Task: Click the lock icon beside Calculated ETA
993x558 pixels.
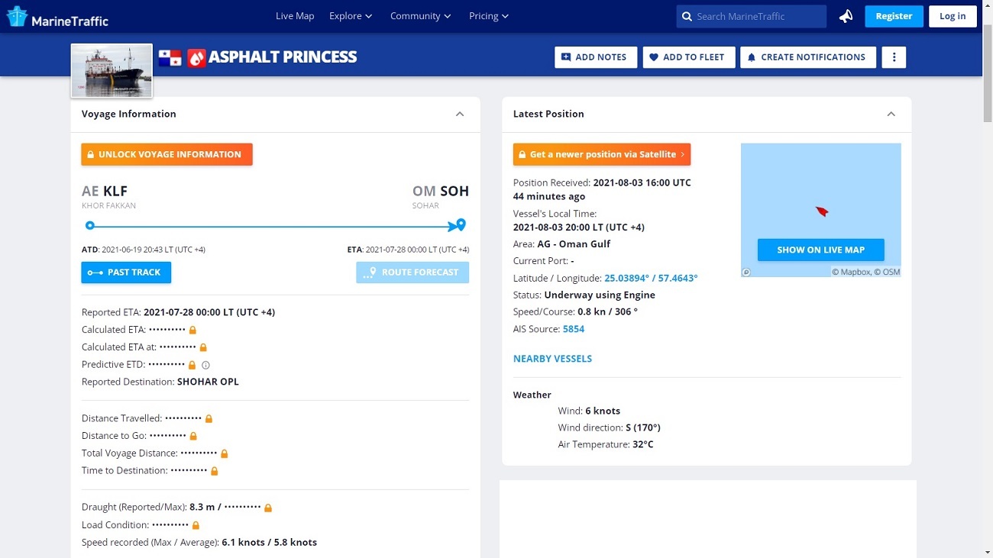Action: coord(193,330)
